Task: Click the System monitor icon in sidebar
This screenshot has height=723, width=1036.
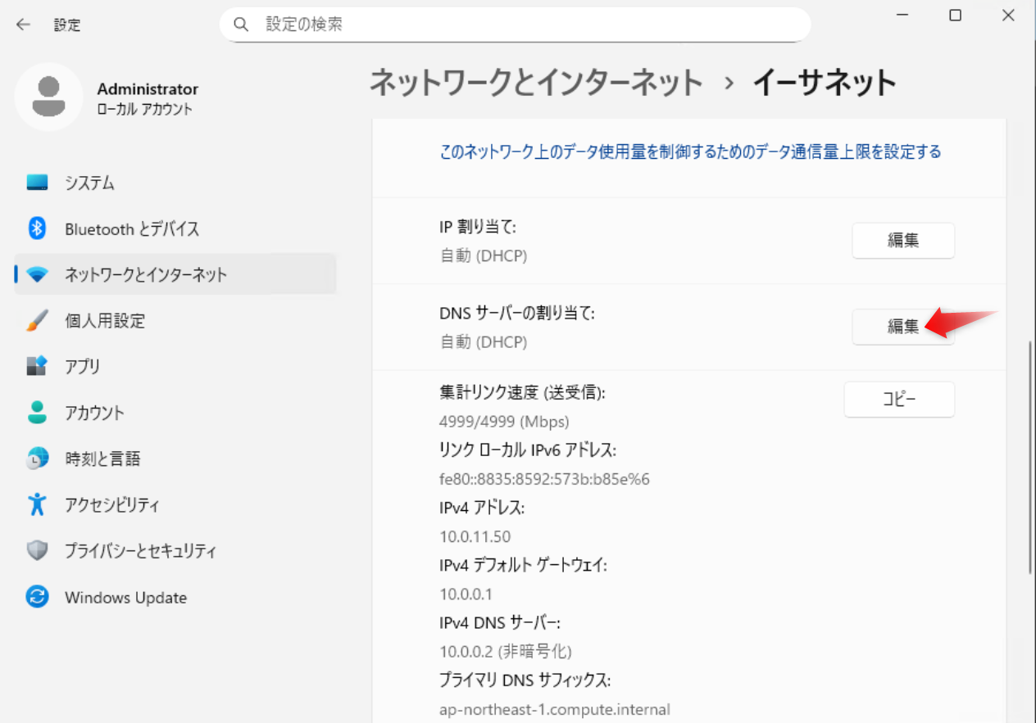Action: click(37, 183)
